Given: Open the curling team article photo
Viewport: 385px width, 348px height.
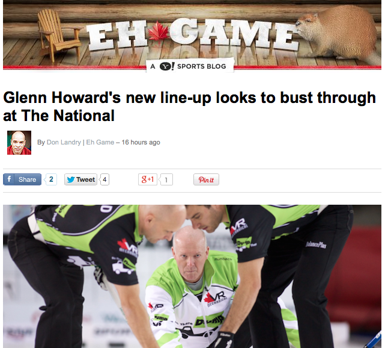Looking at the screenshot, I should click(192, 276).
